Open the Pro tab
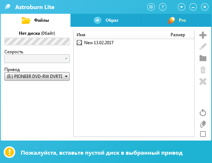This screenshot has height=163, width=212. (x=176, y=20)
